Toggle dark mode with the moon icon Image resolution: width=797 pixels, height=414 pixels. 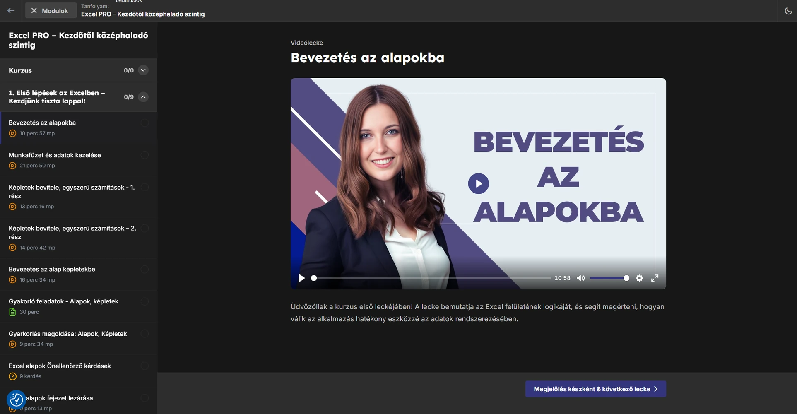click(788, 11)
